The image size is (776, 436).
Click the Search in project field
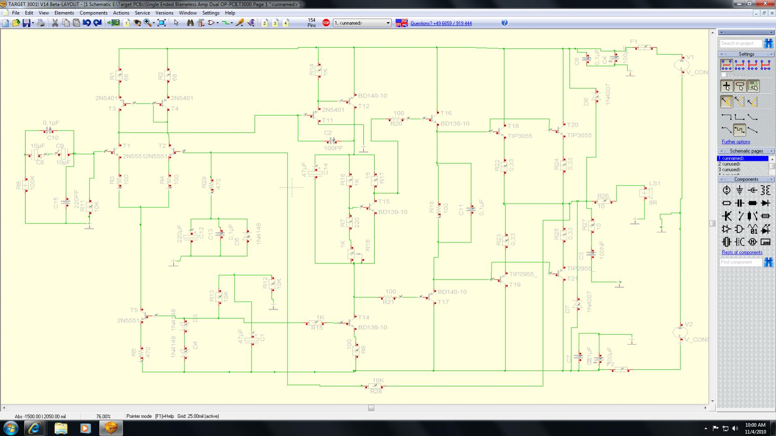tap(740, 43)
